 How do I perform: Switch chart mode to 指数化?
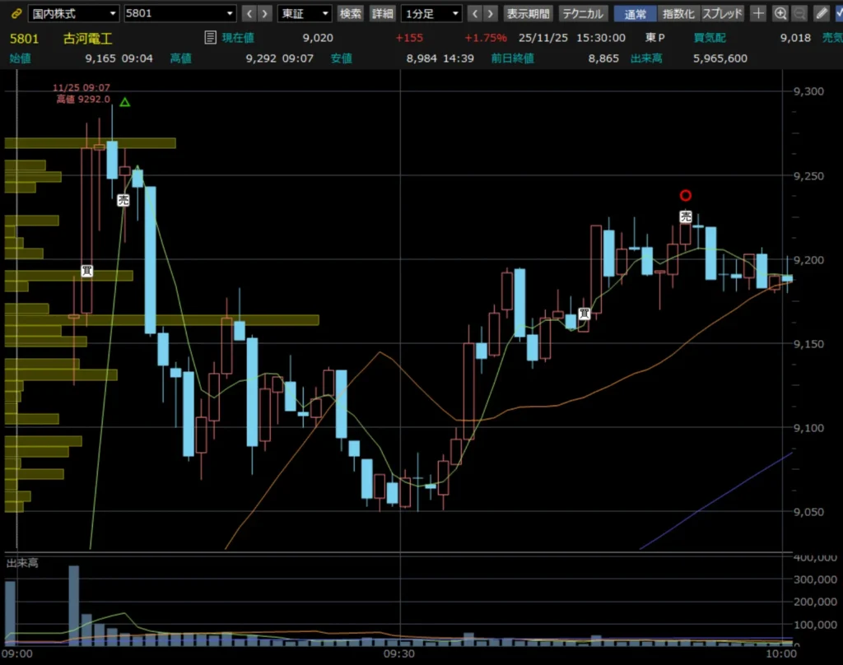click(x=678, y=13)
